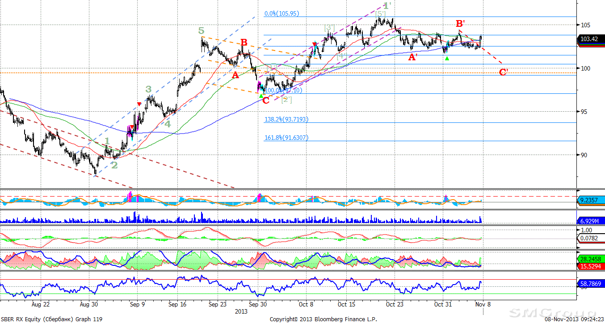
Task: Click the 9.2357 indicator value tag
Action: (x=590, y=201)
